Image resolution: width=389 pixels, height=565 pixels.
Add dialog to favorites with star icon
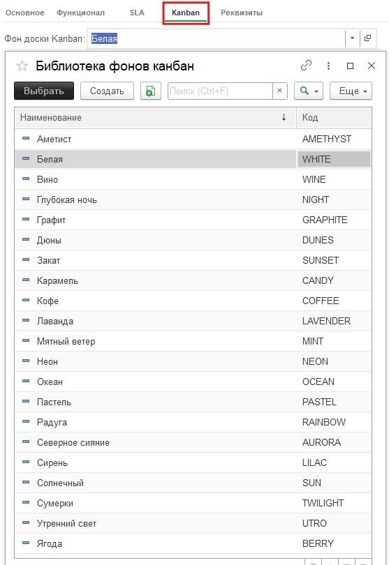point(22,66)
